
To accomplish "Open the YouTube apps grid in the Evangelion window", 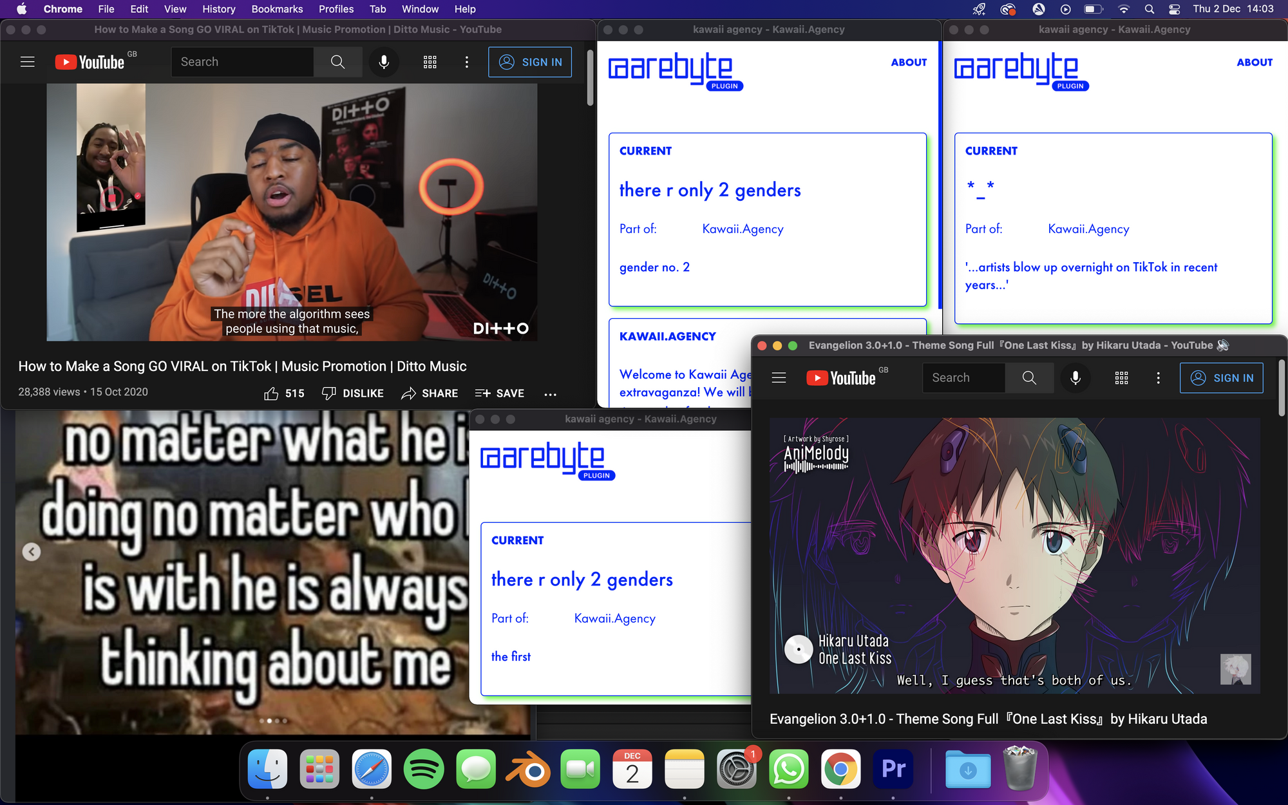I will pos(1121,378).
